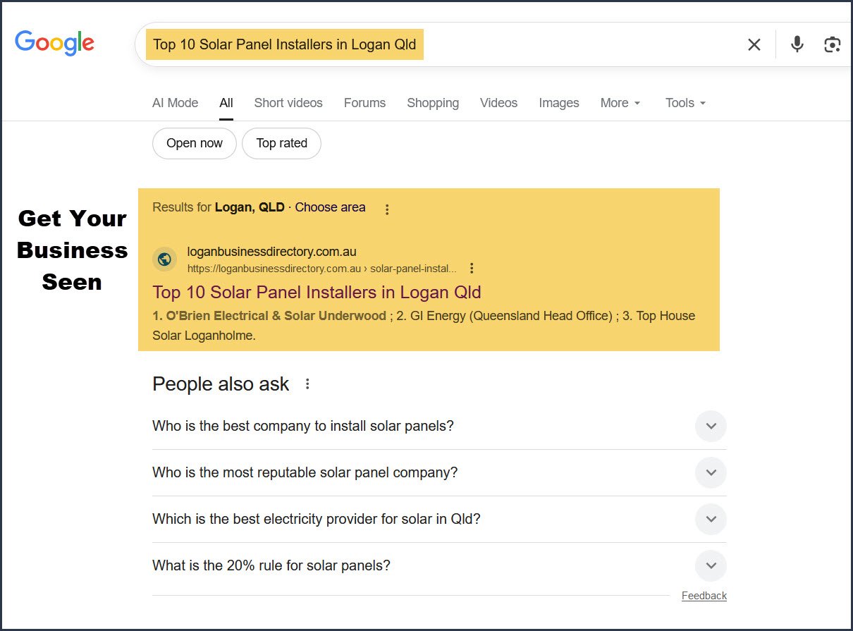Open People also ask options menu
The image size is (853, 631).
307,384
